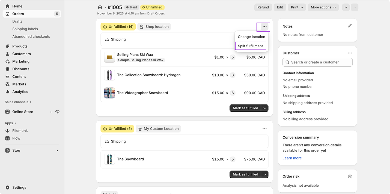Click the Search or create a customer field

click(317, 62)
